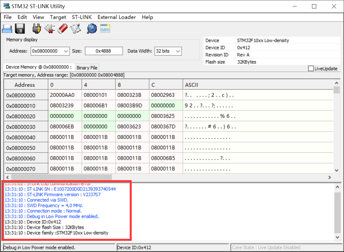The width and height of the screenshot is (344, 252).
Task: Open the External Loader menu
Action: coord(117,17)
